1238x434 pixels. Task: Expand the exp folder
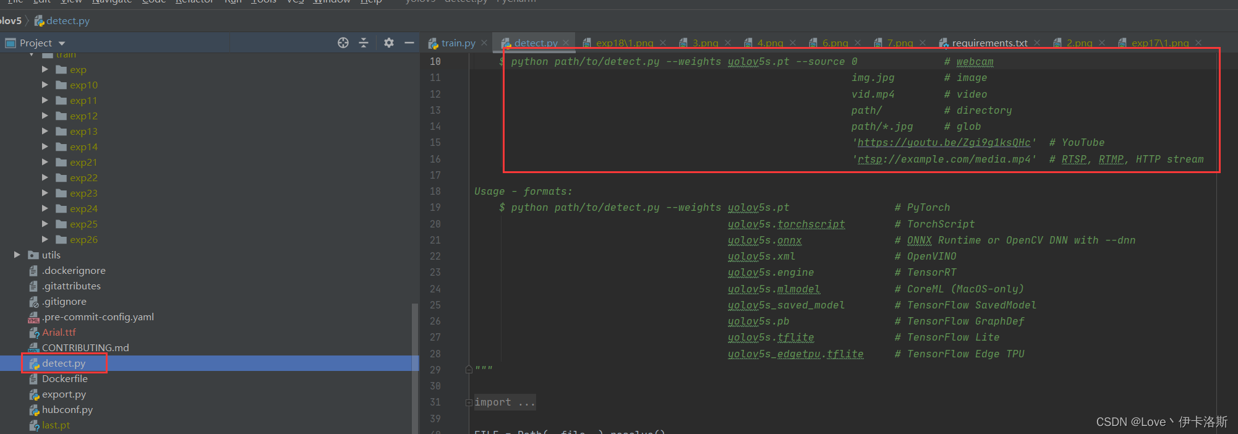pos(45,69)
